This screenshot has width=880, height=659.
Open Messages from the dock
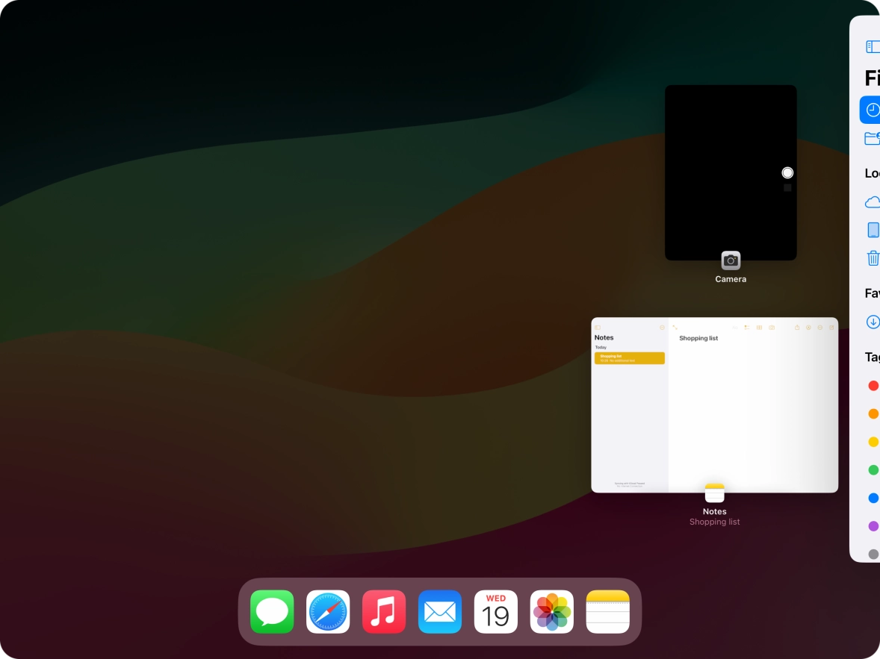(x=272, y=612)
